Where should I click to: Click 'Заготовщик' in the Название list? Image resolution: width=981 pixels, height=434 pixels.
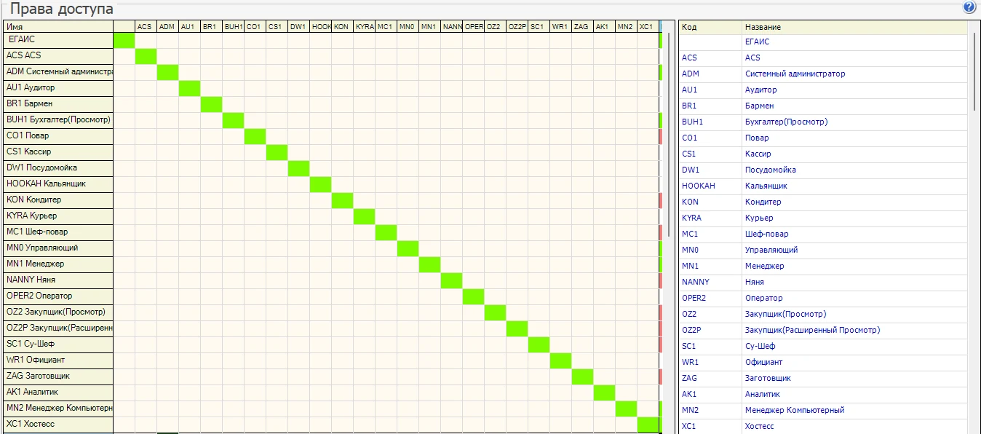(768, 378)
